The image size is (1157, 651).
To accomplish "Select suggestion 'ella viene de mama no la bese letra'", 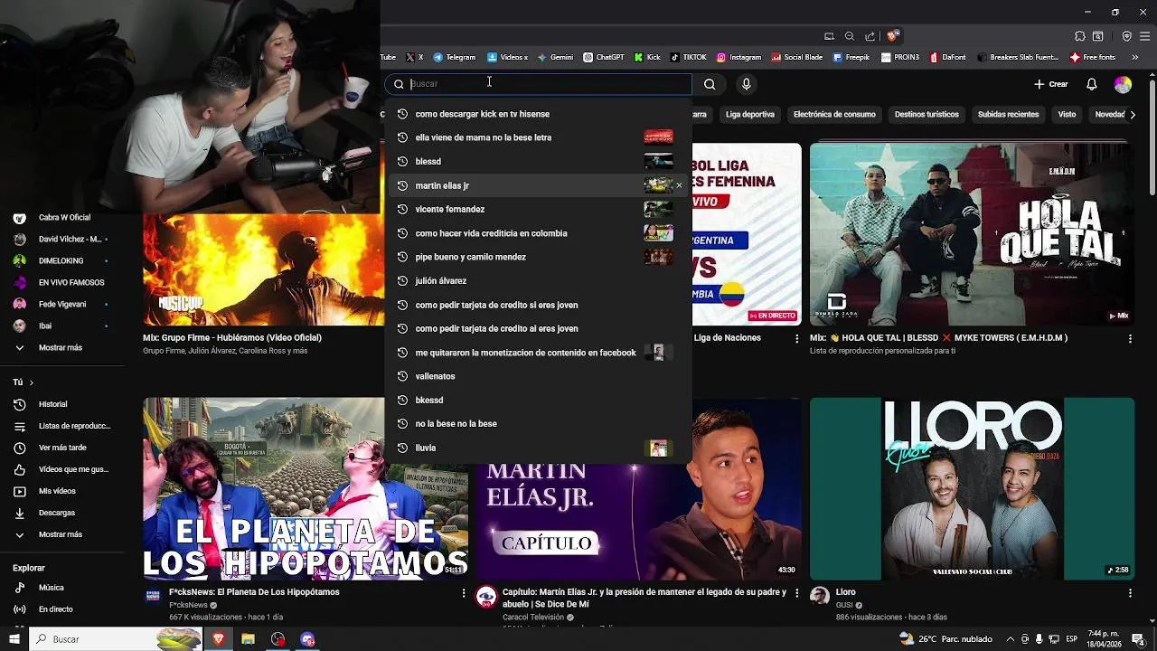I will point(539,137).
